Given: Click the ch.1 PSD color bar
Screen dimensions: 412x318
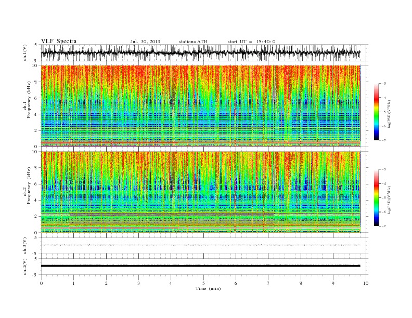Looking at the screenshot, I should (x=376, y=112).
